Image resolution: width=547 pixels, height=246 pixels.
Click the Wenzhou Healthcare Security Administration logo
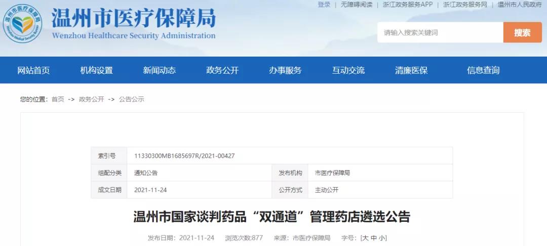[22, 24]
